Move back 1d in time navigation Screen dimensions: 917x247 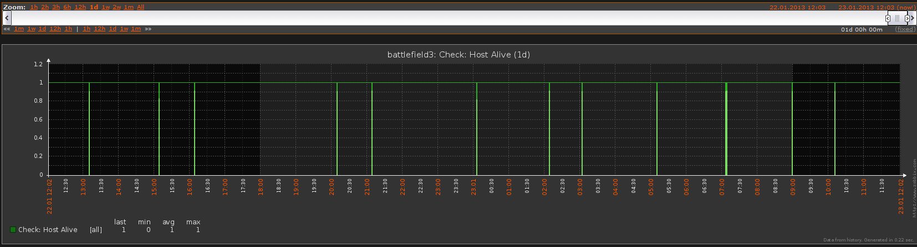[42, 29]
